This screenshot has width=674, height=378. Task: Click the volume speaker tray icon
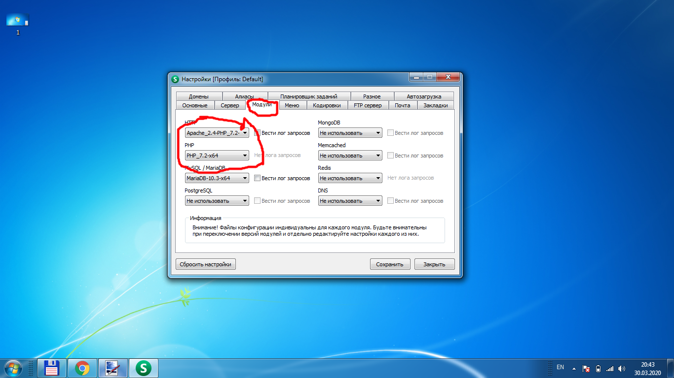tap(622, 368)
